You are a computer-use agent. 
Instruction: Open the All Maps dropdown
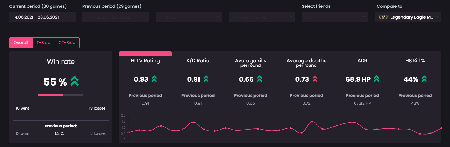coord(189,17)
